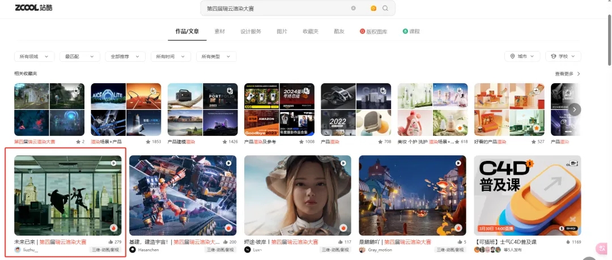Select the 设计服务 tab
Image resolution: width=612 pixels, height=260 pixels.
250,32
